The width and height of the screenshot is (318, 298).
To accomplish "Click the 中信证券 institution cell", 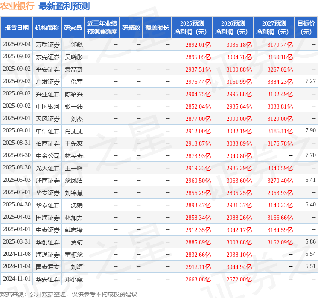I will click(x=48, y=131).
